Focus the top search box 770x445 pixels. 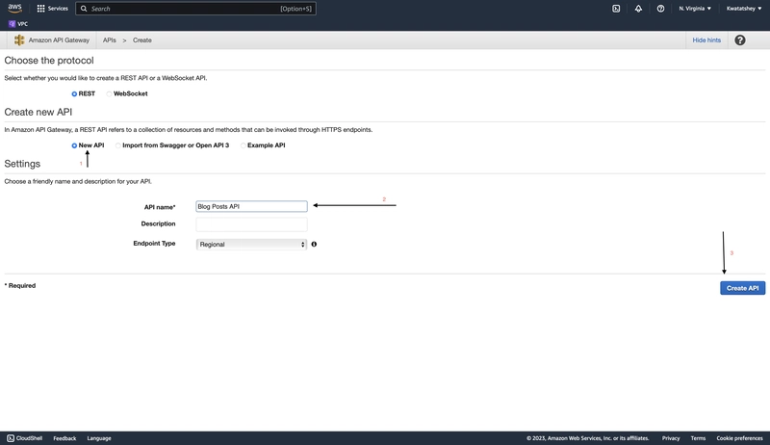pos(195,9)
